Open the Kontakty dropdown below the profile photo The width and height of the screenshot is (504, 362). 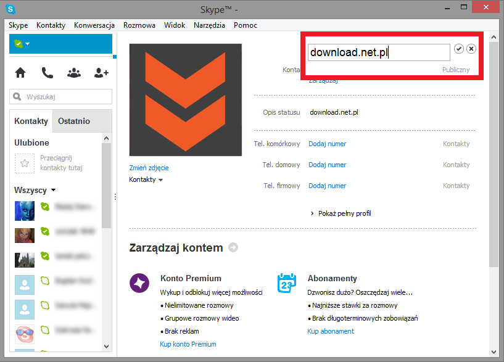pos(146,179)
